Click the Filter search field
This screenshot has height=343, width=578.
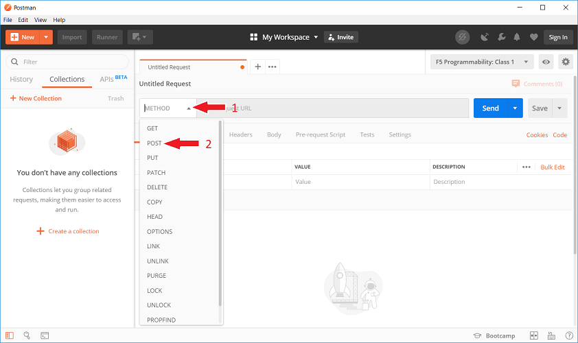67,62
